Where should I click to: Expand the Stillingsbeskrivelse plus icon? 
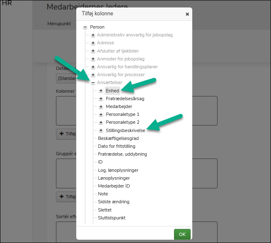(x=101, y=130)
